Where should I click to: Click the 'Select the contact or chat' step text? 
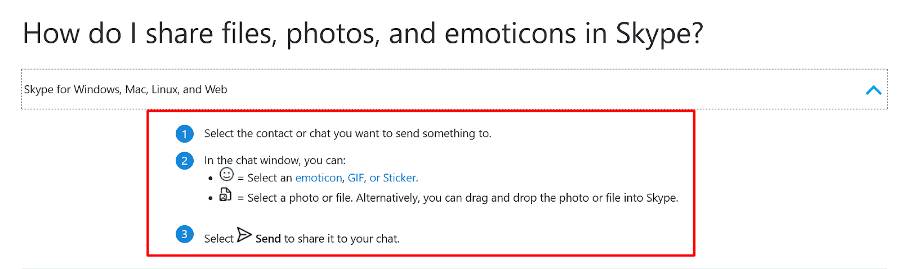click(347, 134)
